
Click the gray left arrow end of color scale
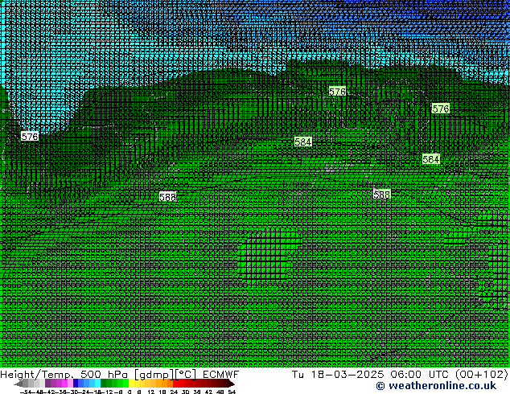[x=19, y=384]
